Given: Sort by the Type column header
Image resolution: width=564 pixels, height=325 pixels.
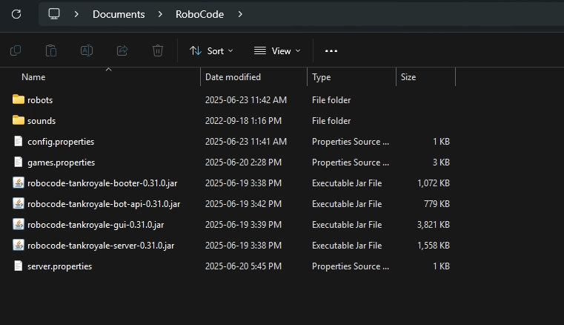Looking at the screenshot, I should point(321,77).
